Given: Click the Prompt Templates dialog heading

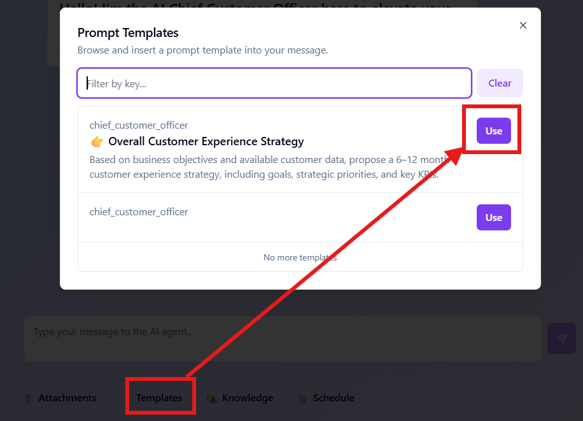Looking at the screenshot, I should coord(127,32).
